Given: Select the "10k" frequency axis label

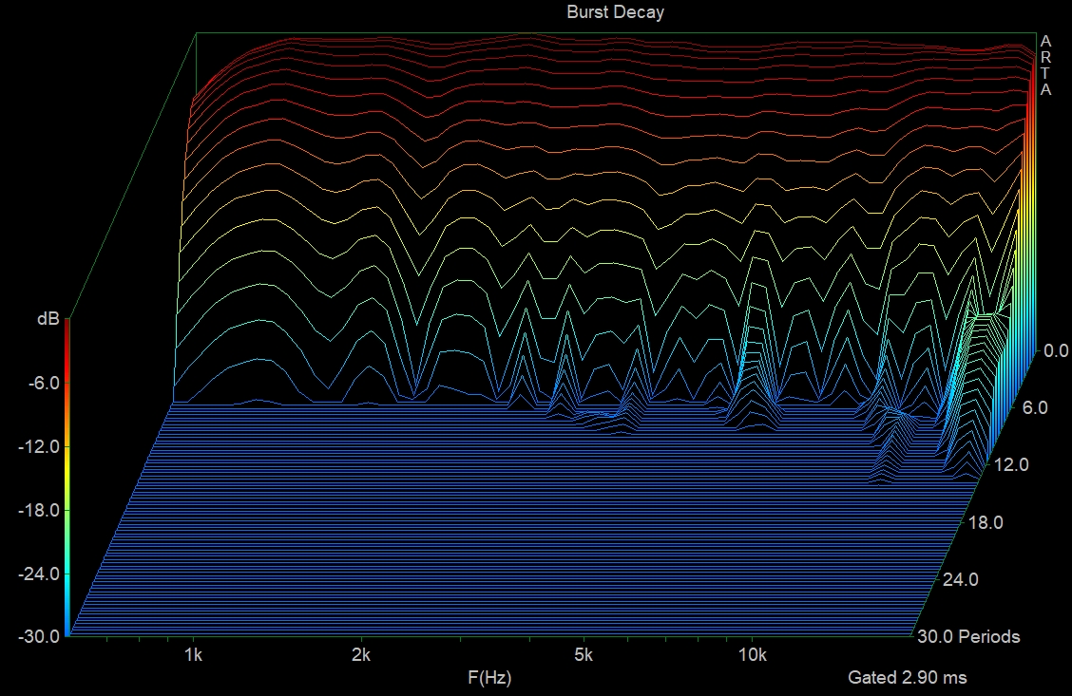Looking at the screenshot, I should point(752,655).
